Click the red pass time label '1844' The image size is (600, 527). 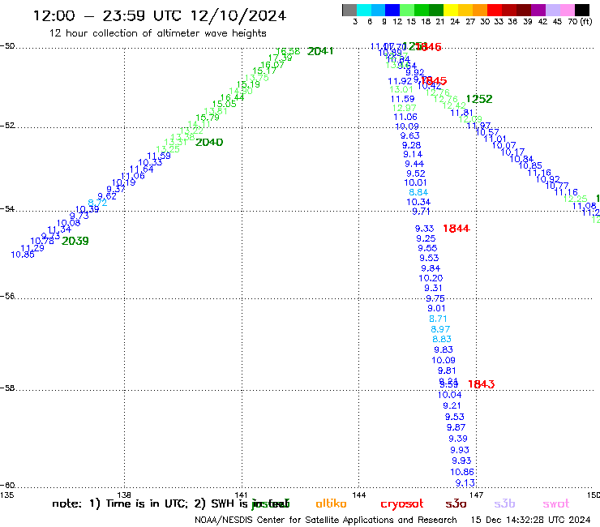click(x=456, y=229)
